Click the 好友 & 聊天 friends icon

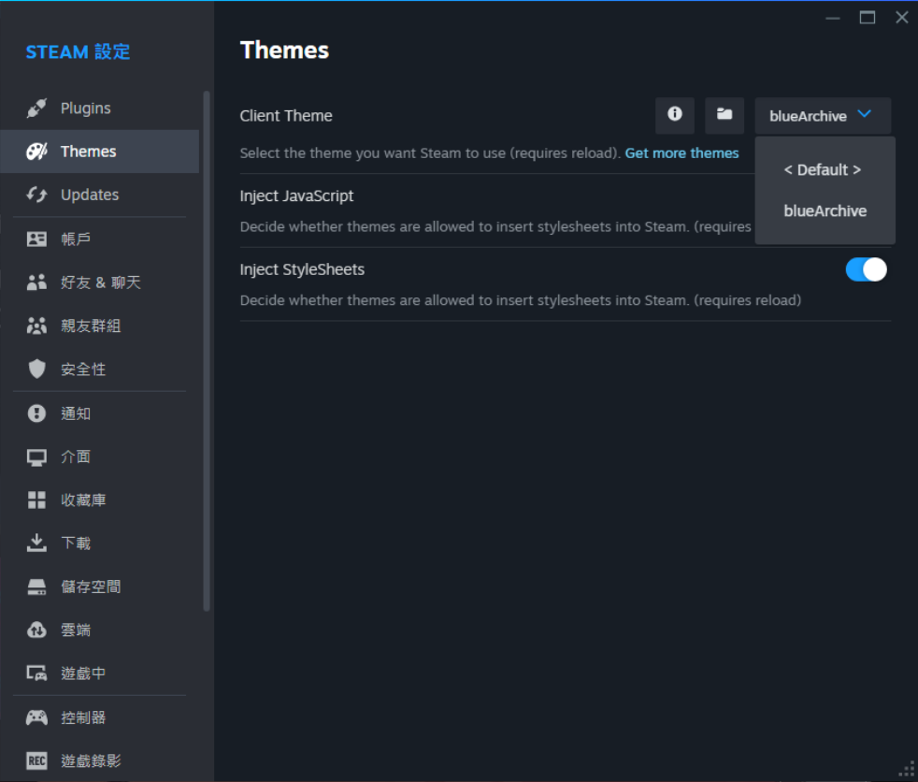pos(36,282)
